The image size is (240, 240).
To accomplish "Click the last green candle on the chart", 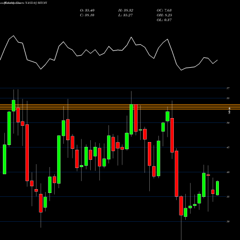I will coord(217,188).
